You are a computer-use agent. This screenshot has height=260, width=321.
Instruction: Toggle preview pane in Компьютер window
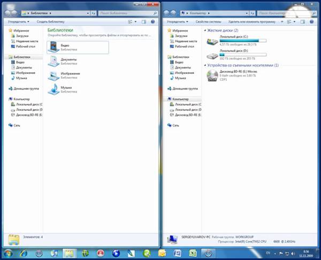click(303, 21)
